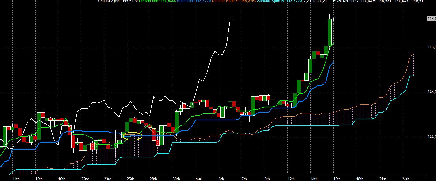Click the 23rd date axis label

tap(107, 179)
